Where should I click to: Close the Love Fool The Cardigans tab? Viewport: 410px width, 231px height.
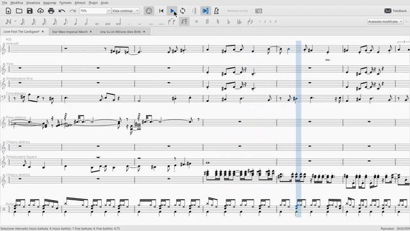[43, 31]
